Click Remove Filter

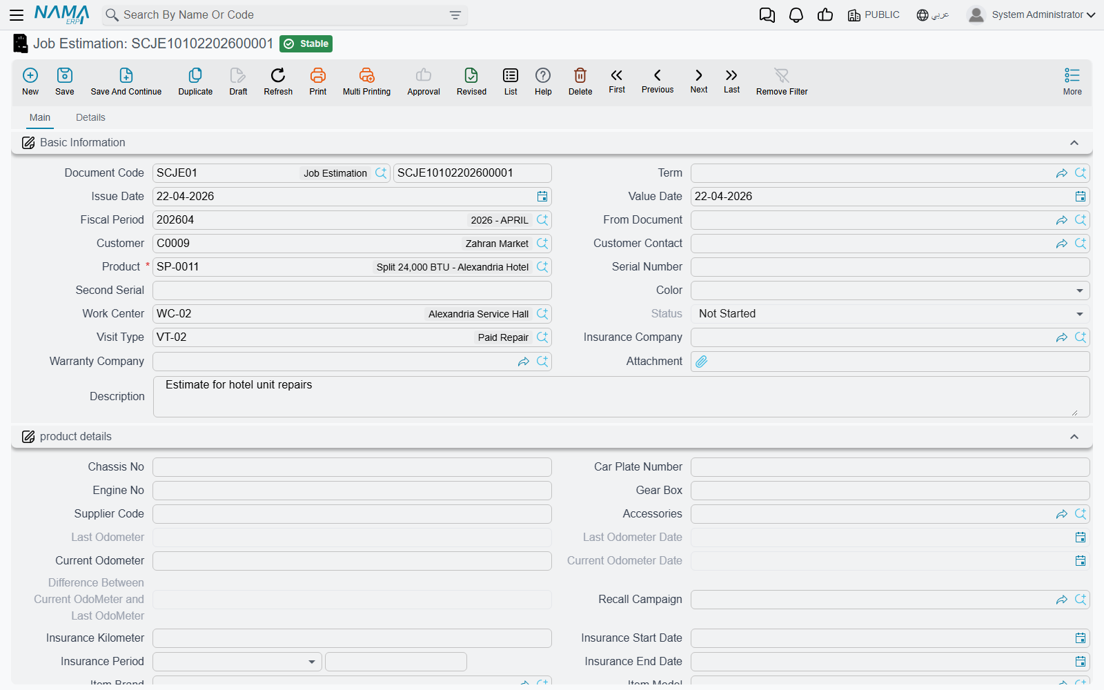coord(782,81)
